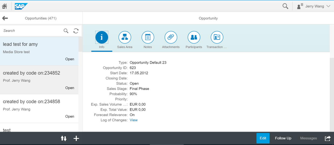Select the Attachments tab label

coord(171,47)
